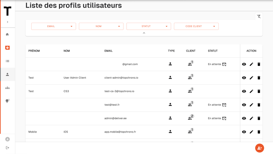Open clients badge for admin@deliver.ee row
273x154 pixels.
(190, 117)
